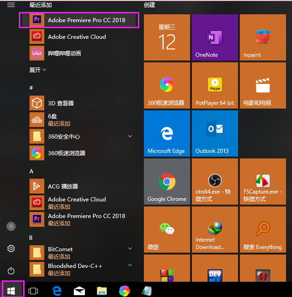The image size is (292, 297).
Task: Open 6盘 app entry
Action: point(79,120)
